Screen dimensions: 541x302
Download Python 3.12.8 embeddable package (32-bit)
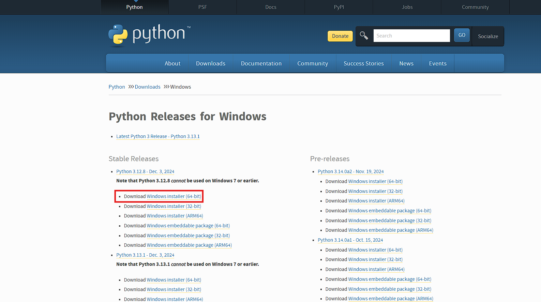pyautogui.click(x=188, y=236)
